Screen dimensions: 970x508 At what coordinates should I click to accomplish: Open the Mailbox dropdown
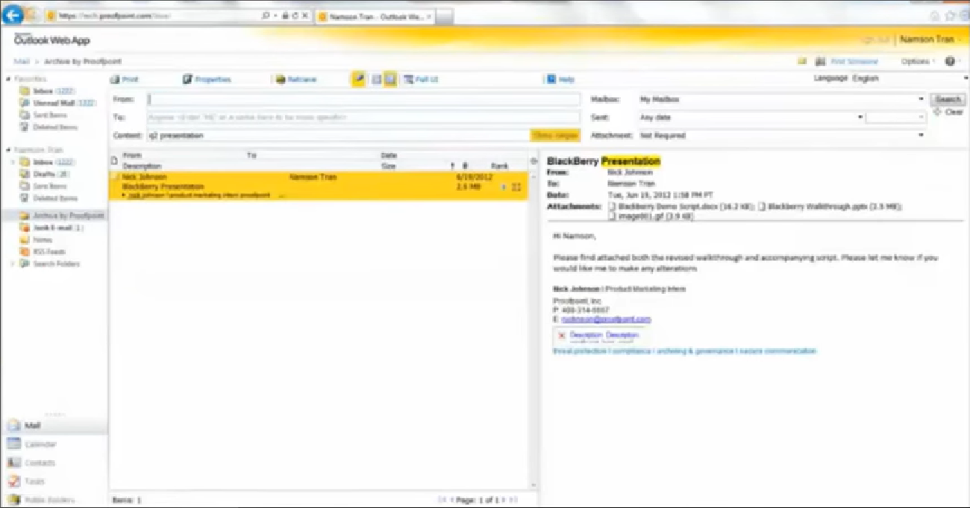(782, 99)
